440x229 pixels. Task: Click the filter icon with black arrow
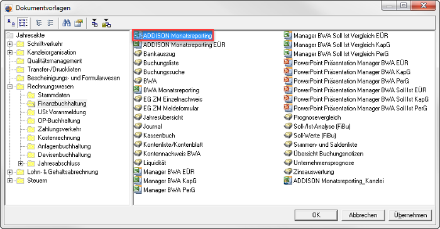pyautogui.click(x=94, y=23)
